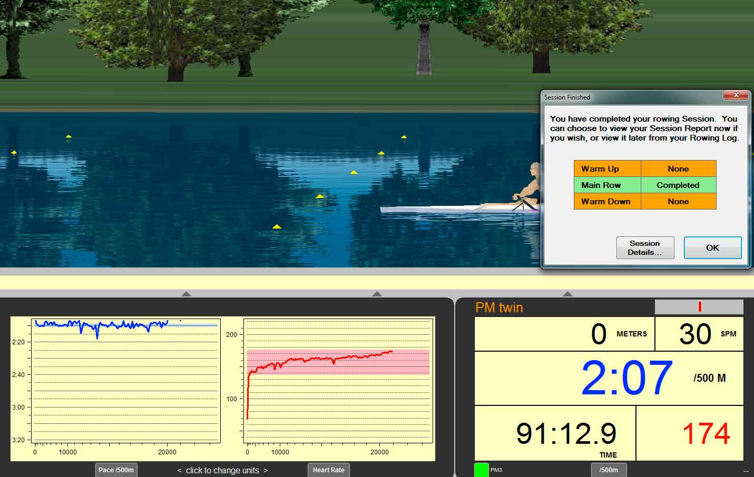Toggle display units with the /500m button
The height and width of the screenshot is (477, 754).
click(609, 470)
